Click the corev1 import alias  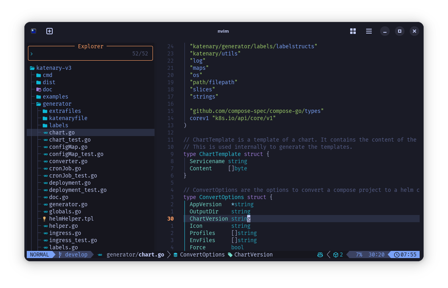[199, 118]
